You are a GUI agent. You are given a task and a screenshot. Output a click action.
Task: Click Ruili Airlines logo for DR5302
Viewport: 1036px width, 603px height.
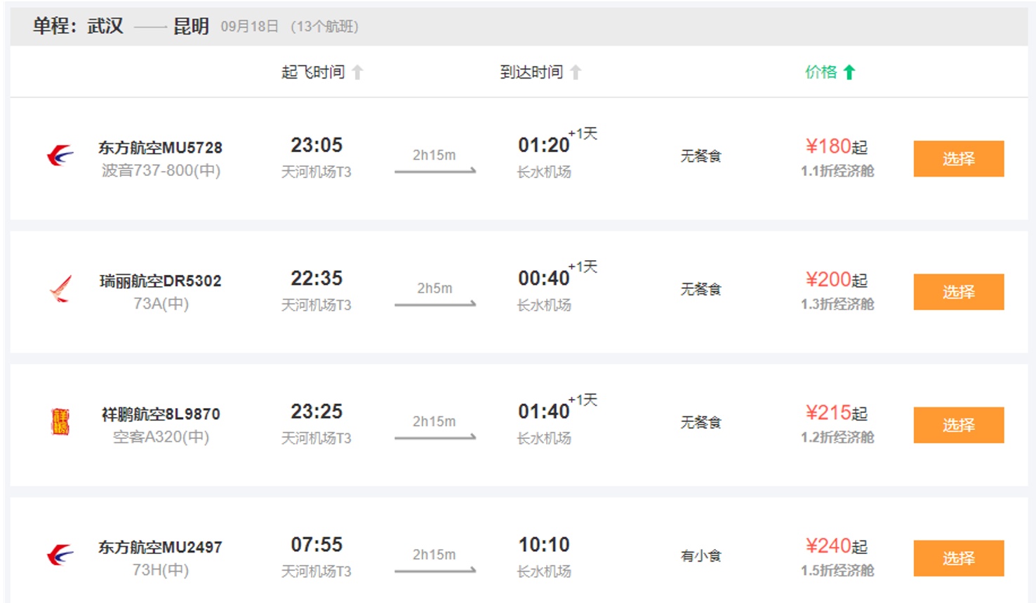61,289
